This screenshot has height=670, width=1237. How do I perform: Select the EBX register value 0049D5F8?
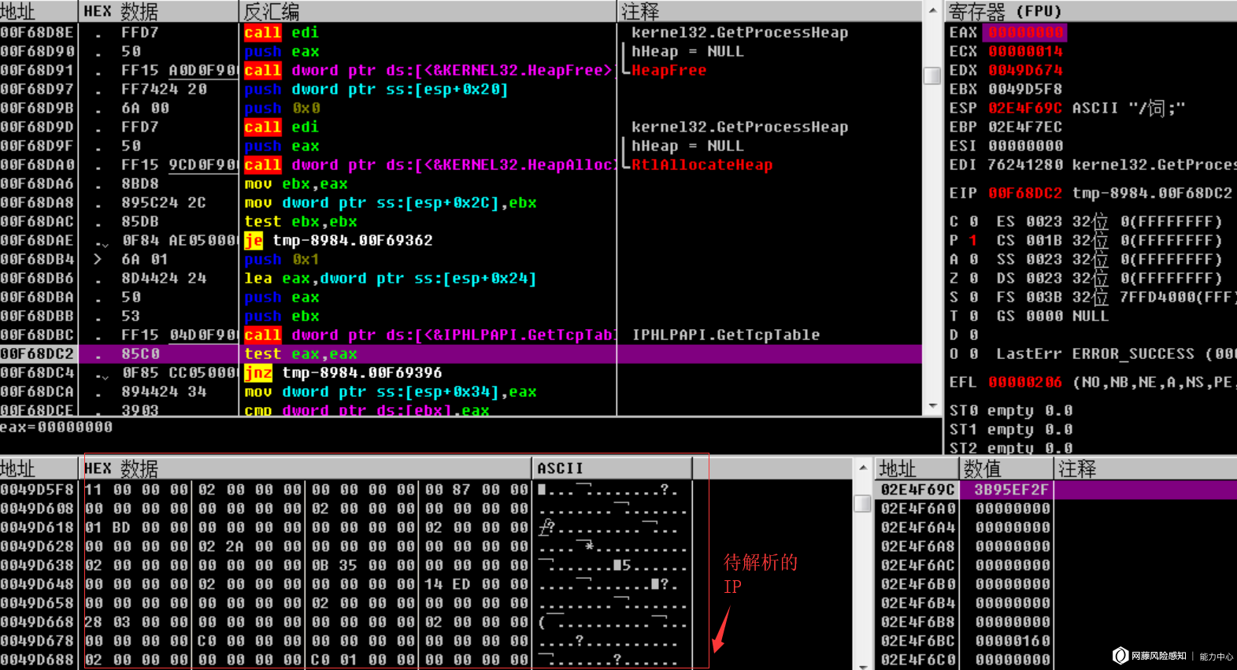tap(1025, 89)
